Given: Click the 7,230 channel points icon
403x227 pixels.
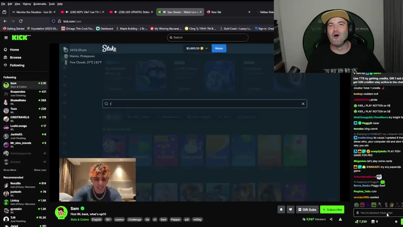Looking at the screenshot, I should click(x=357, y=222).
